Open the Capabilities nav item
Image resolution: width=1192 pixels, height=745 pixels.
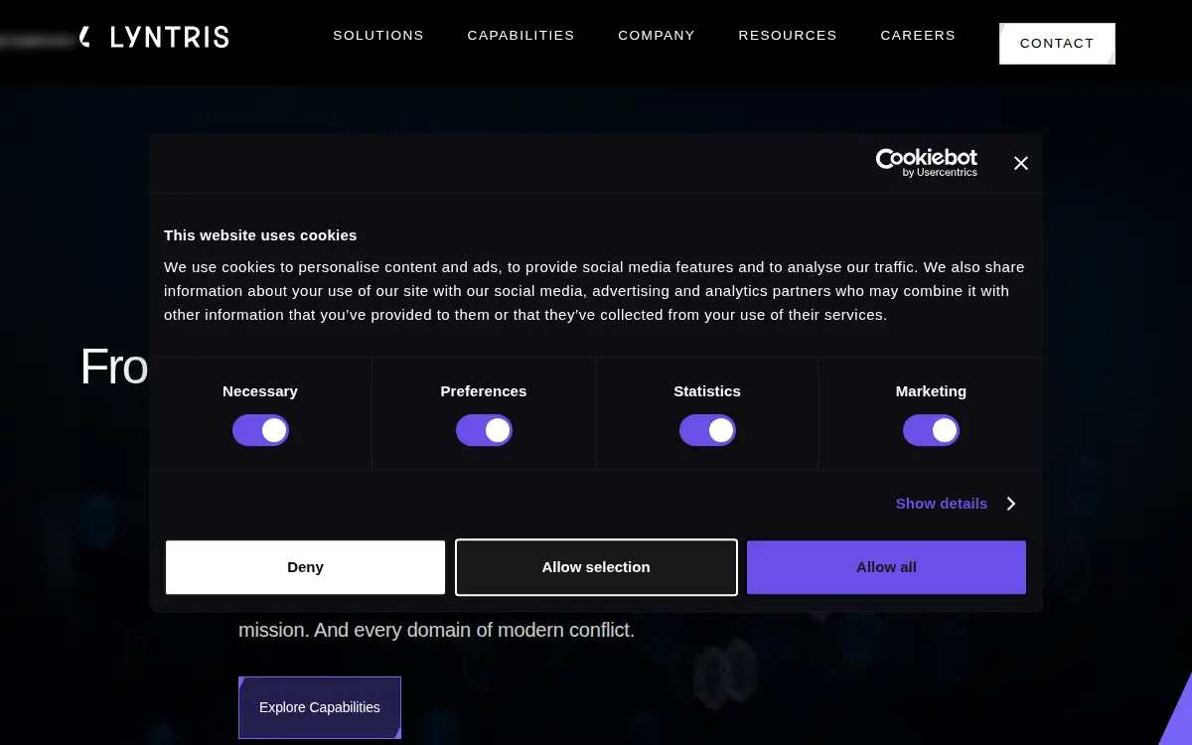[x=521, y=35]
